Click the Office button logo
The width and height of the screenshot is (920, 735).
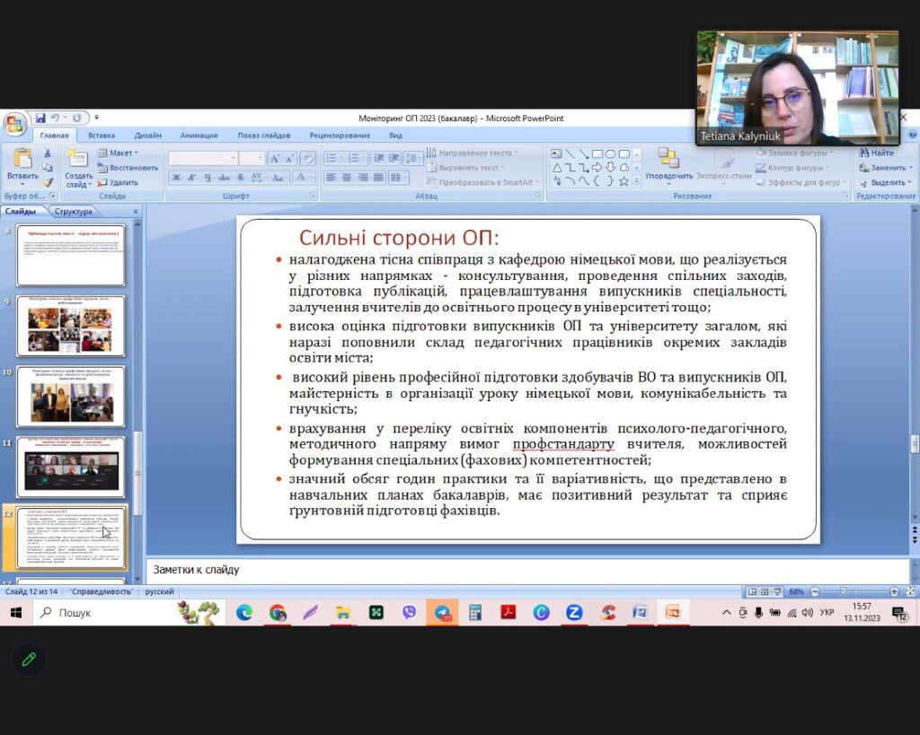(15, 123)
